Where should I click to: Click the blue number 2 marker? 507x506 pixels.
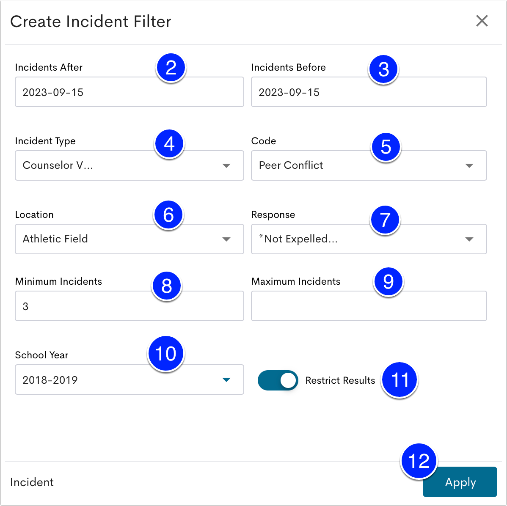tap(171, 68)
